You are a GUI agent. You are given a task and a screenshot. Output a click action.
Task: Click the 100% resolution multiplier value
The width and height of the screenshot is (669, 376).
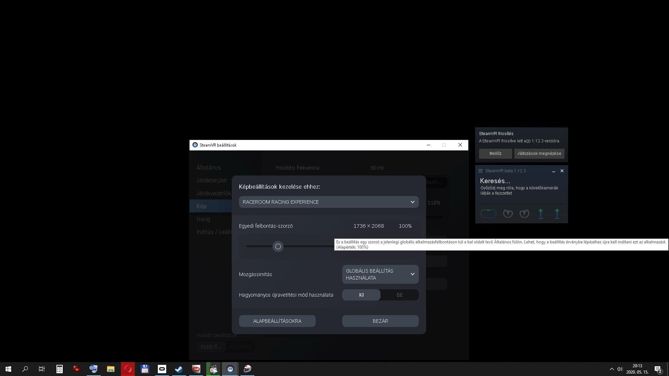pyautogui.click(x=405, y=226)
